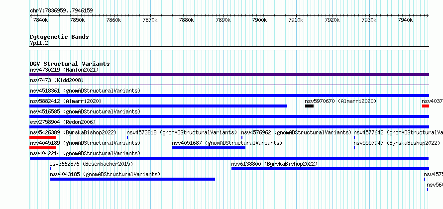Open the nsv7473 (Kidd2008) label
The image size is (443, 209).
(x=57, y=80)
